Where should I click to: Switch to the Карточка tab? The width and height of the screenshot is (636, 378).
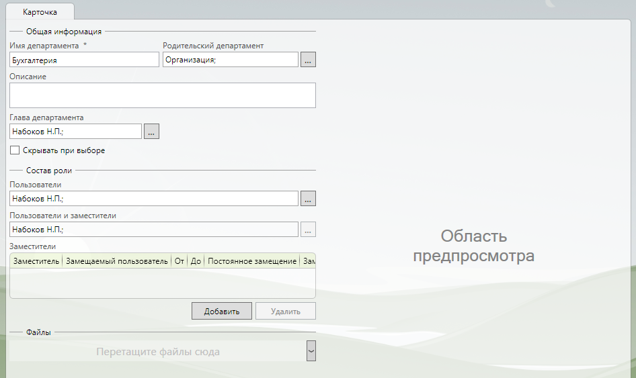[40, 12]
